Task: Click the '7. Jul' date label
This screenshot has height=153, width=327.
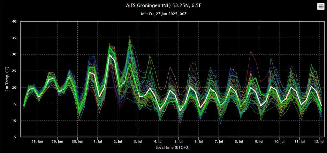Action: [219, 142]
